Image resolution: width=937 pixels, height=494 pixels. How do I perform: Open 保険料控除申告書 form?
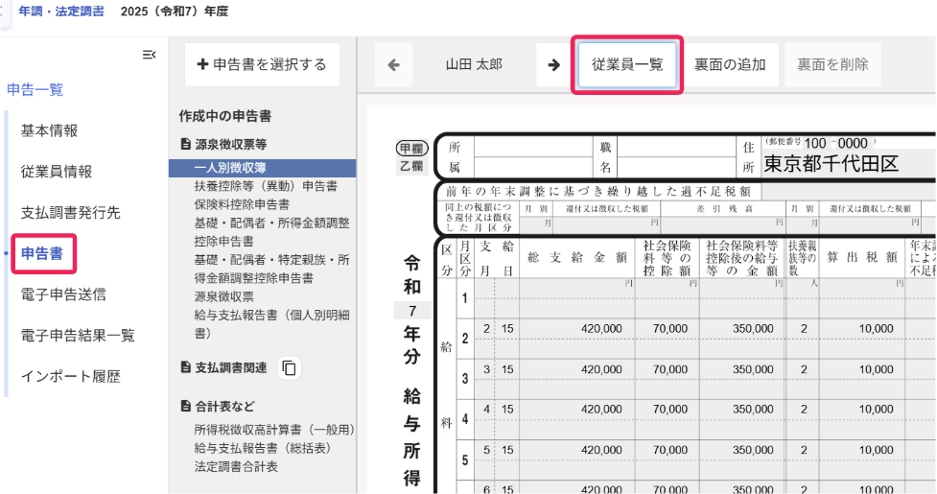click(242, 204)
